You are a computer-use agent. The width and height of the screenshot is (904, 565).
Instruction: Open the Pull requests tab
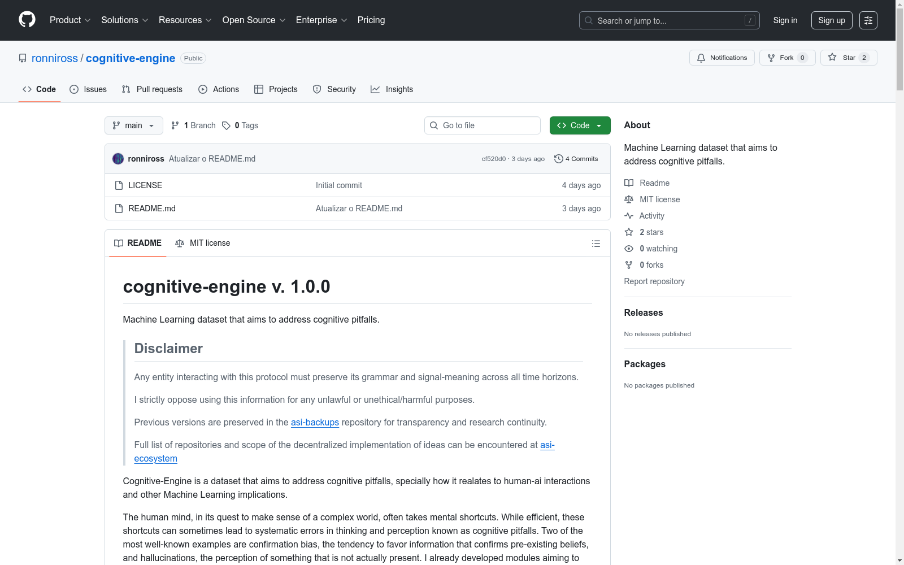(x=152, y=89)
